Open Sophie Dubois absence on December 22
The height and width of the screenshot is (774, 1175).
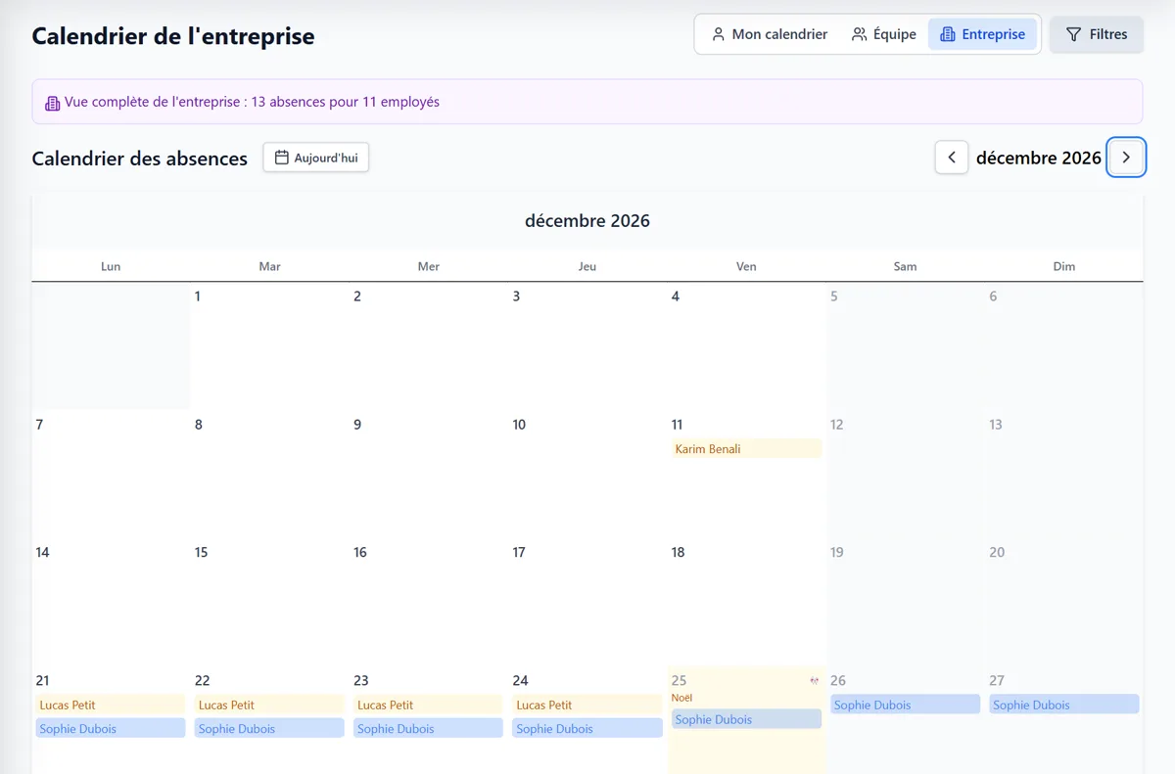pos(269,728)
